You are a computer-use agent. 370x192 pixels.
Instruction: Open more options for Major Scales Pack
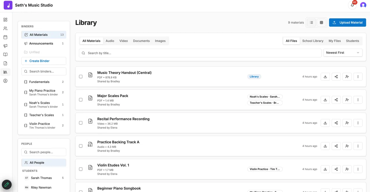pos(358,100)
